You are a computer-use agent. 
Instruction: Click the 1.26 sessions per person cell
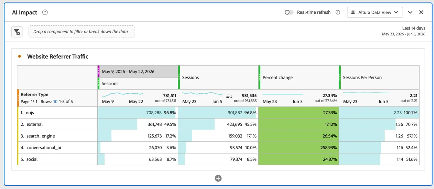tap(379, 136)
